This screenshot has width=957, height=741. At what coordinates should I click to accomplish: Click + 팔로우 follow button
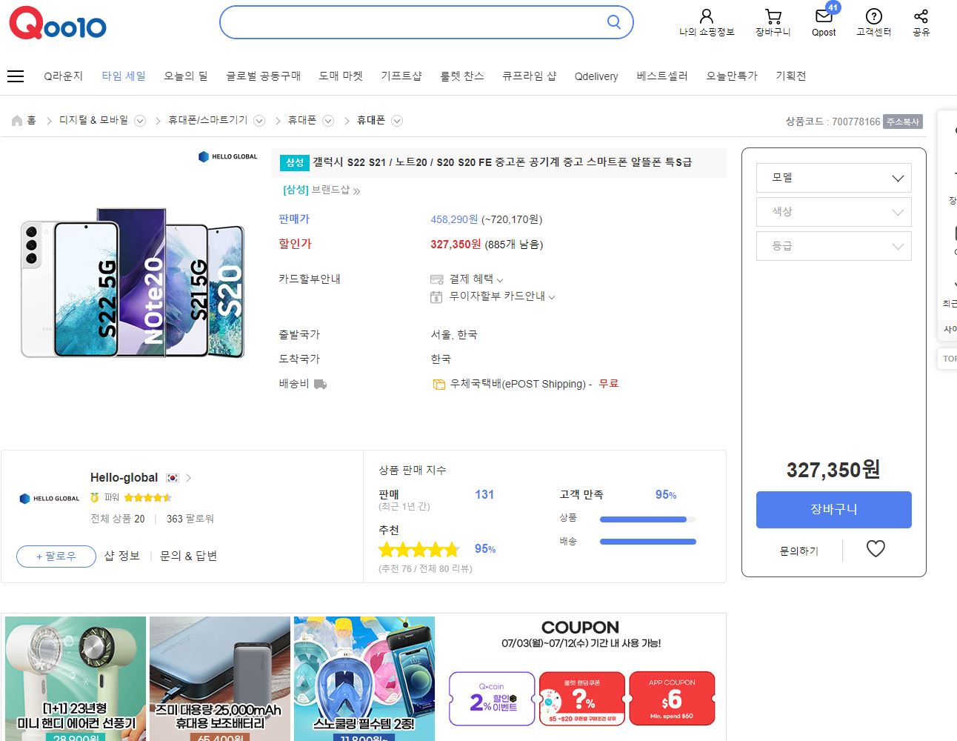pyautogui.click(x=56, y=556)
